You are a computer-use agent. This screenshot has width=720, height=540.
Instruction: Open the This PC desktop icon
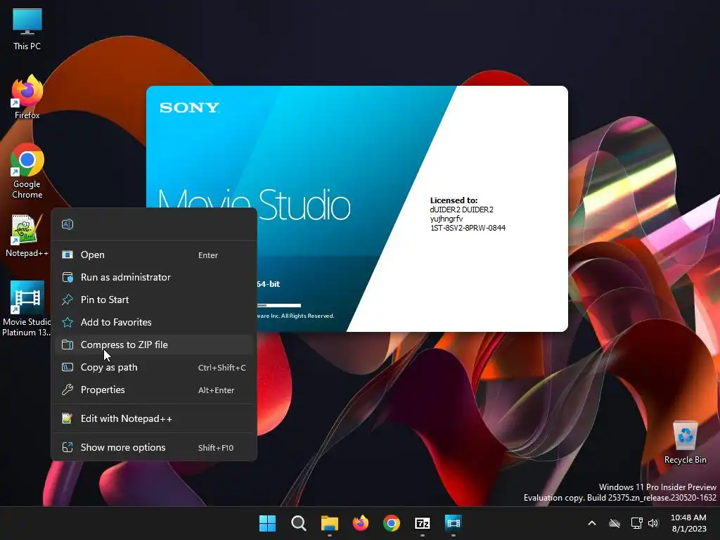[x=27, y=30]
